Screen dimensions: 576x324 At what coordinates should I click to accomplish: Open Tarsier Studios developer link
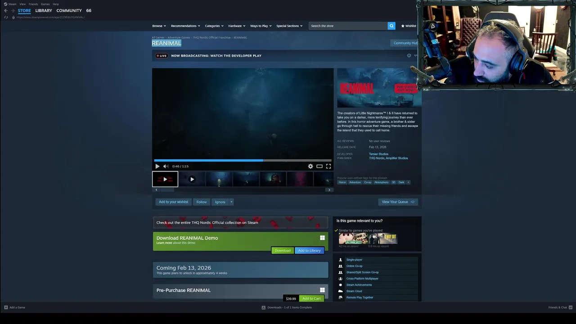[378, 154]
